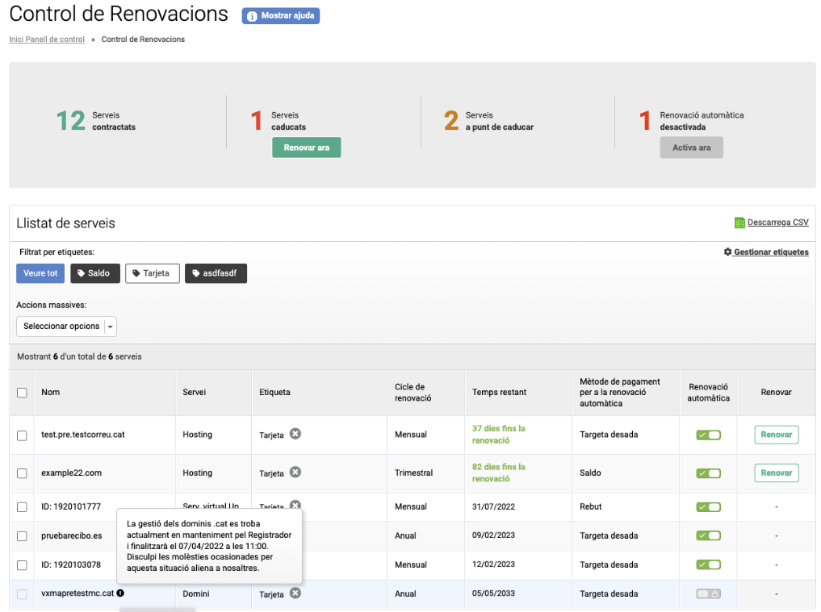
Task: Remove Tarjeta tag from vxmapretestmc.cat row
Action: coord(295,593)
